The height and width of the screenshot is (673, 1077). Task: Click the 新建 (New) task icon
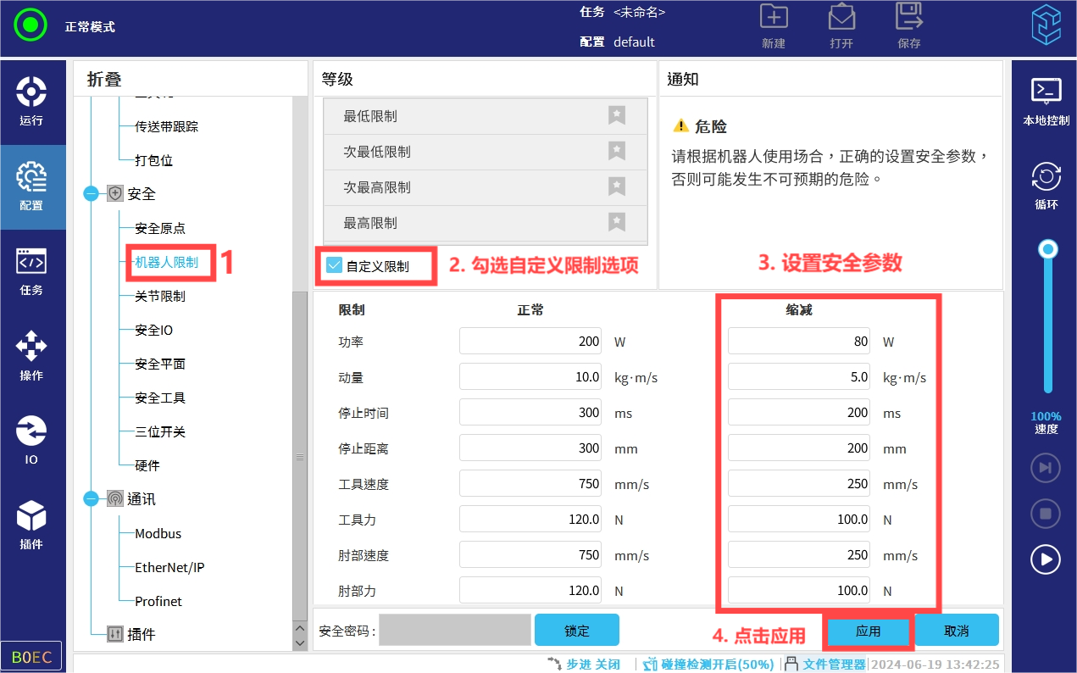pyautogui.click(x=773, y=26)
